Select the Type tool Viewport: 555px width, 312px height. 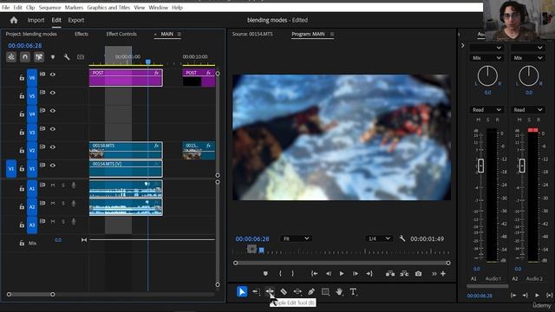point(353,292)
